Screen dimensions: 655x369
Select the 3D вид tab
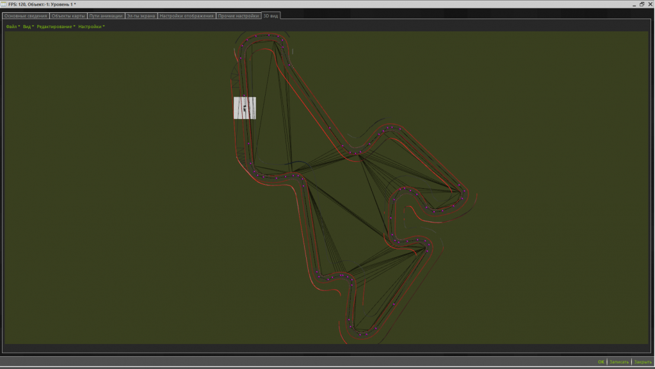click(x=271, y=15)
